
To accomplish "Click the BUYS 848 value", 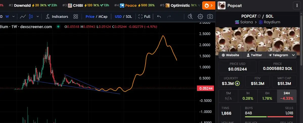I will pyautogui.click(x=248, y=113).
